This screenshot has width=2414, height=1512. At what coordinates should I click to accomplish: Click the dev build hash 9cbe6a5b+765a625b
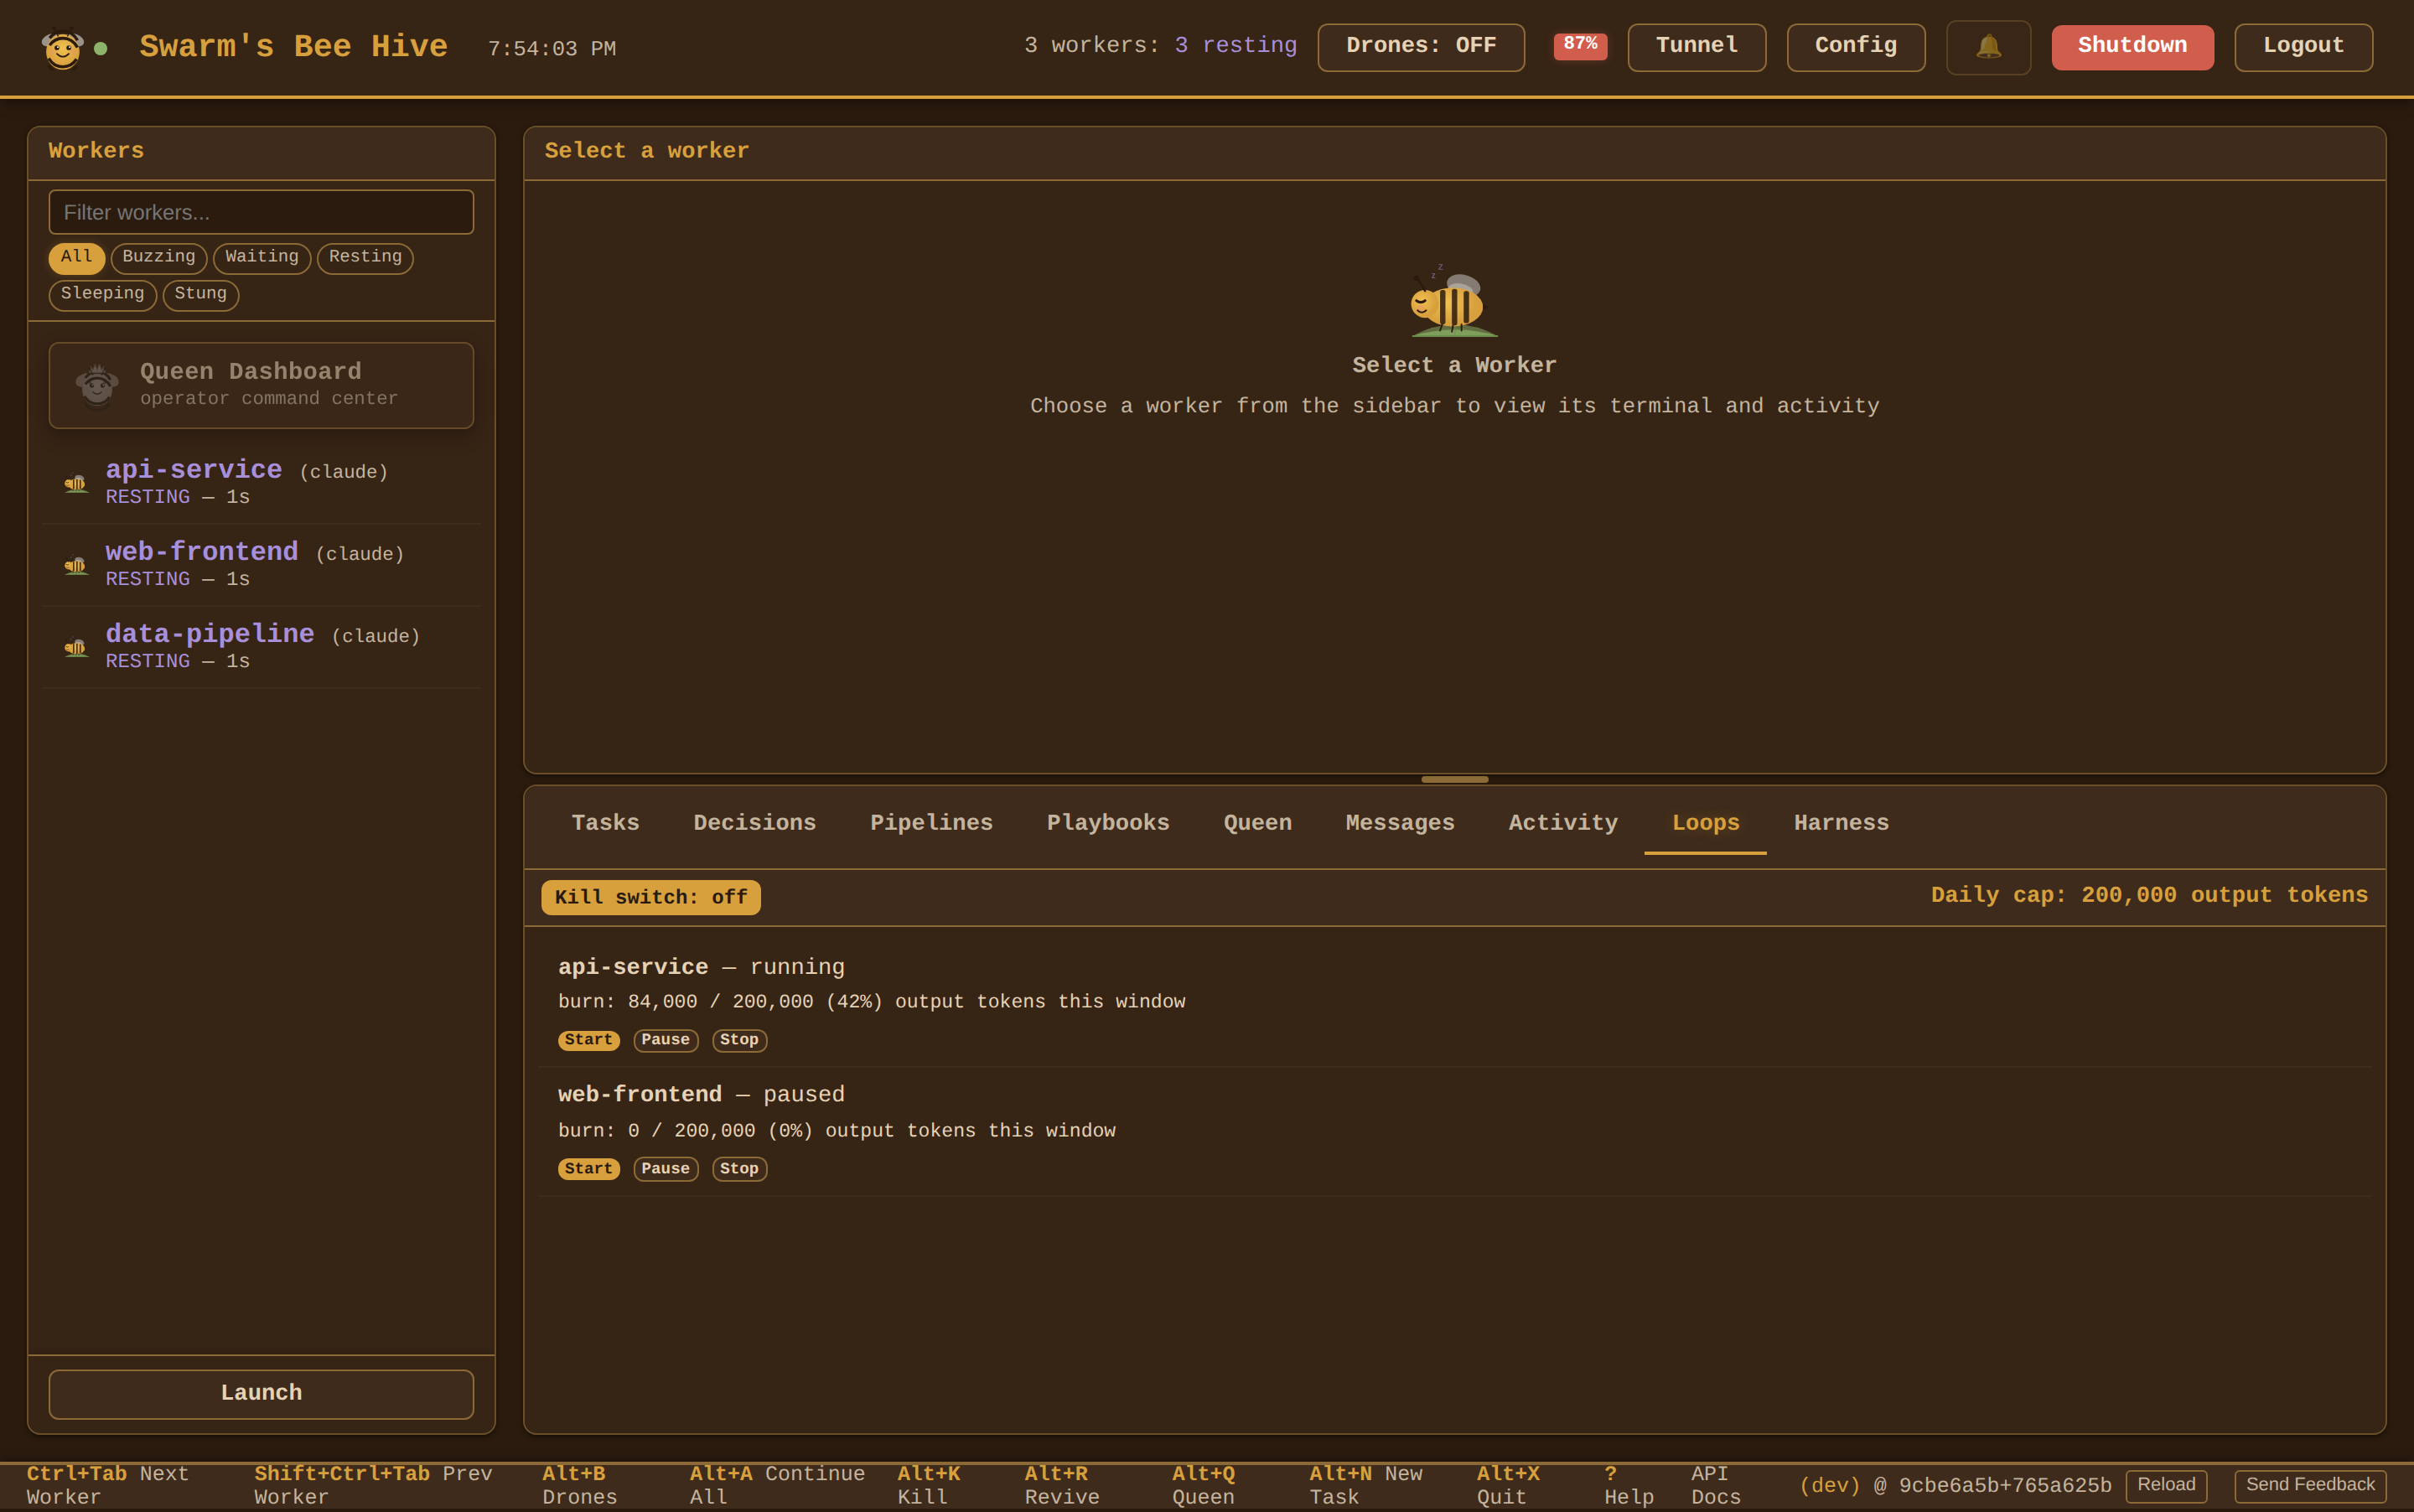pos(2005,1485)
